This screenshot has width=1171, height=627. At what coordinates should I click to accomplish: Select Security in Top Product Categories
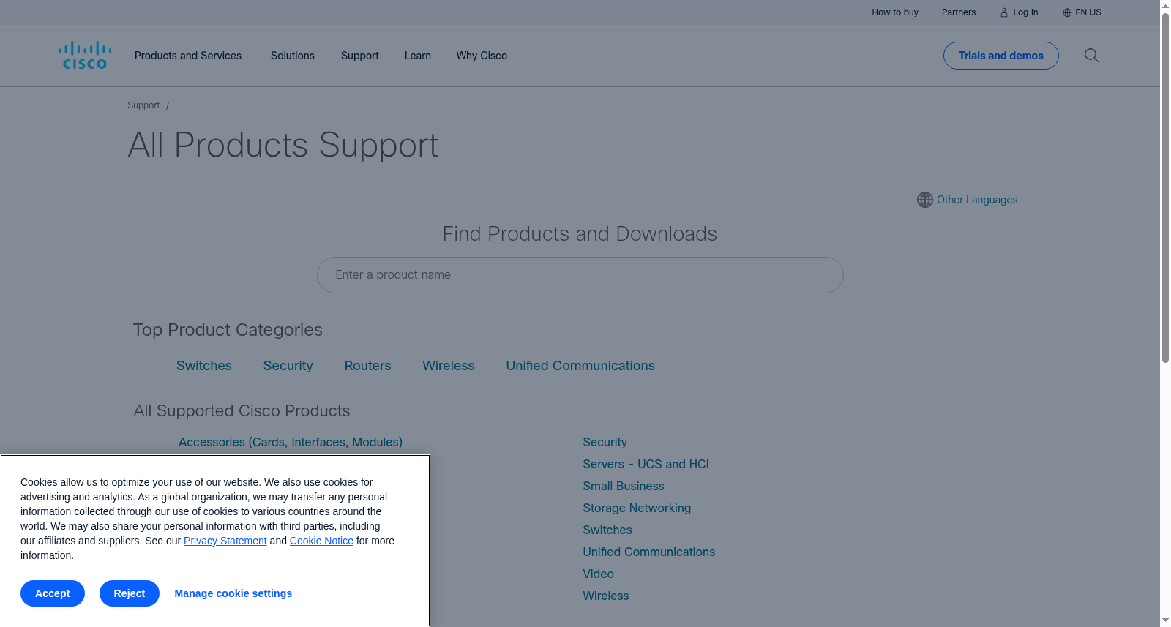288,366
